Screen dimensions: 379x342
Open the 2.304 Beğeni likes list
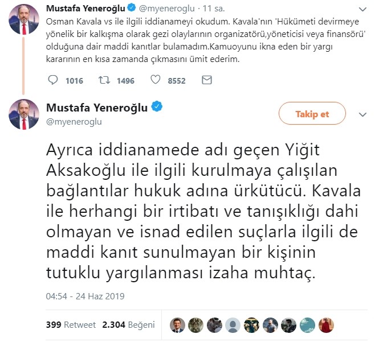[128, 324]
